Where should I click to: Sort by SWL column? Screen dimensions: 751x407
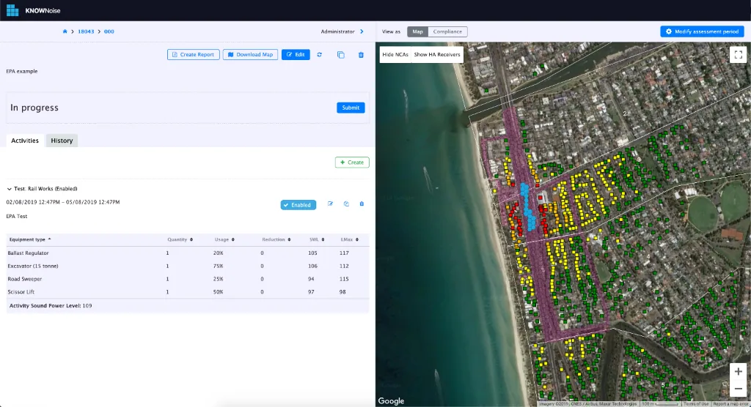tap(317, 239)
